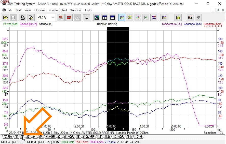Open the Options menu
Screen dimensions: 226x144
(x=40, y=10)
